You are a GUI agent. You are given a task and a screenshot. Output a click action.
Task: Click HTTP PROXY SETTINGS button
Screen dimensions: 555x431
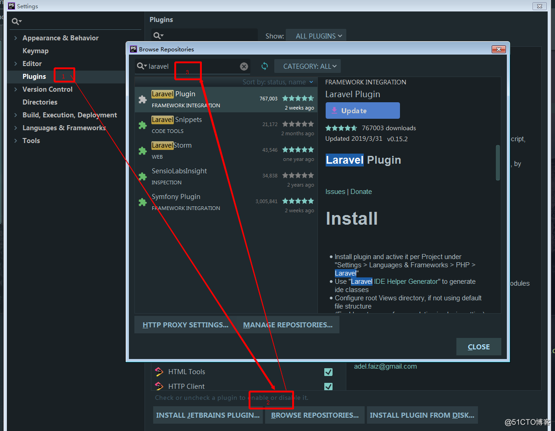(x=185, y=325)
